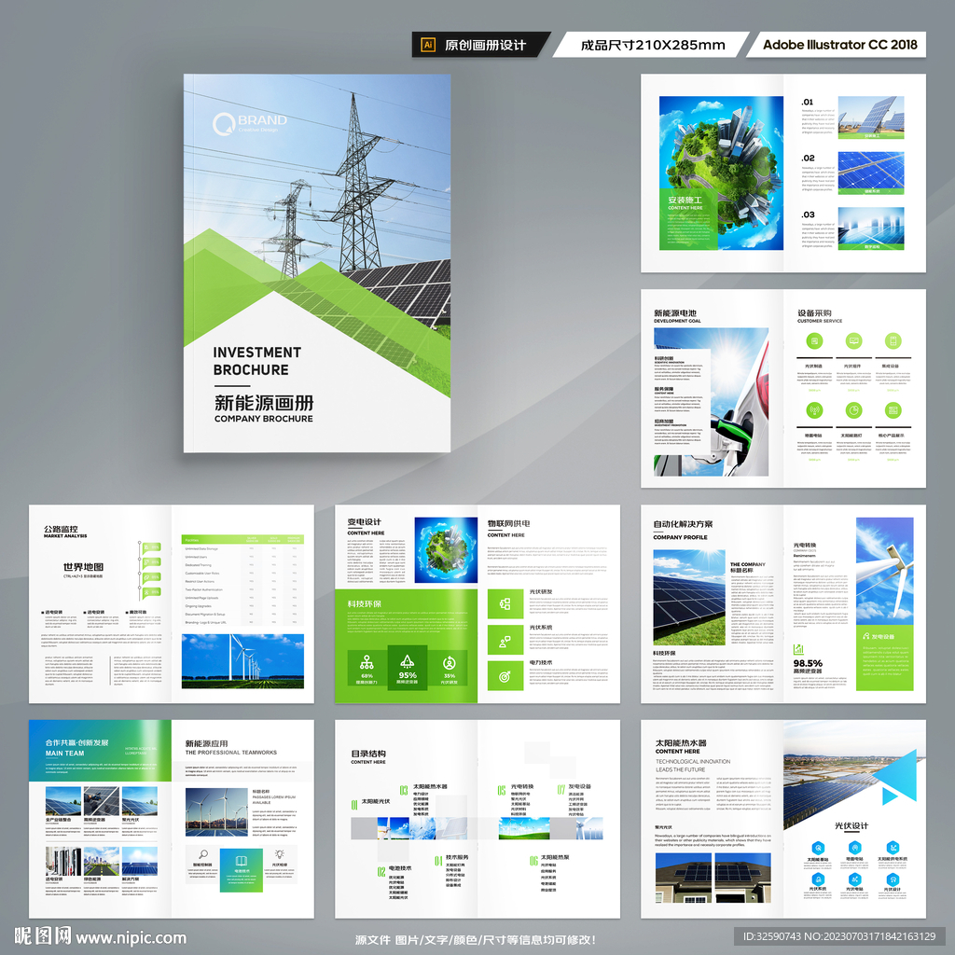Click green icon above 核心产品展示

(893, 410)
